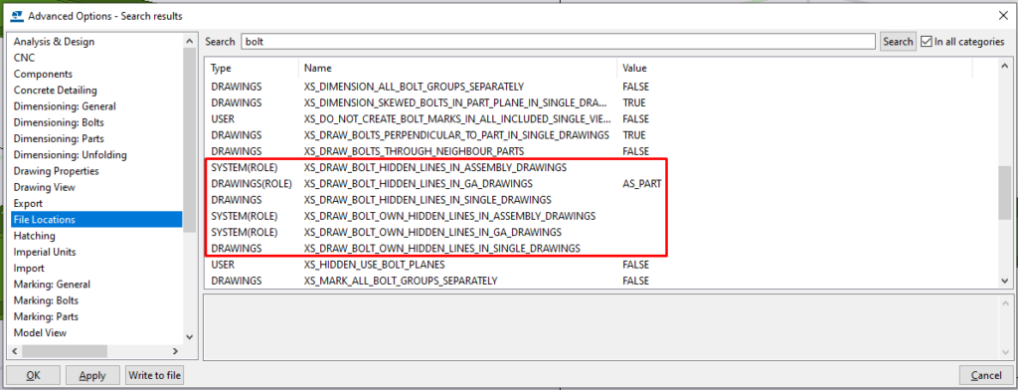Close the Advanced Options dialog

click(x=1002, y=16)
